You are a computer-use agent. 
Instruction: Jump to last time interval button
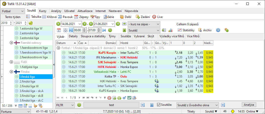click(x=104, y=30)
